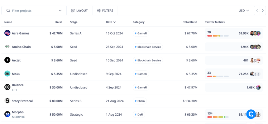Click Moku follower avatars
This screenshot has width=268, height=124.
[x=255, y=74]
